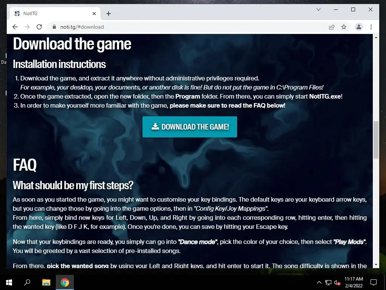Click the Chrome taskbar icon

[x=65, y=282]
